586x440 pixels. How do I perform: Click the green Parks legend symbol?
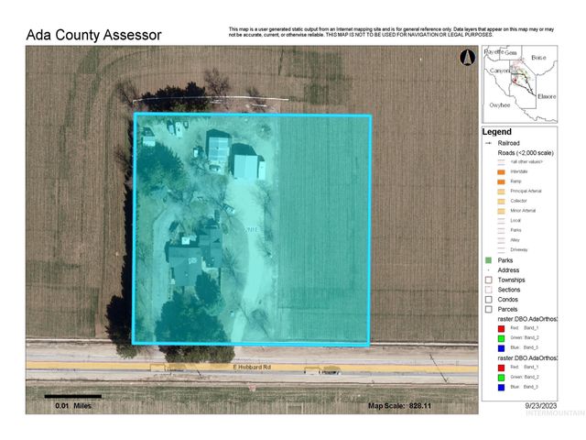pyautogui.click(x=489, y=260)
